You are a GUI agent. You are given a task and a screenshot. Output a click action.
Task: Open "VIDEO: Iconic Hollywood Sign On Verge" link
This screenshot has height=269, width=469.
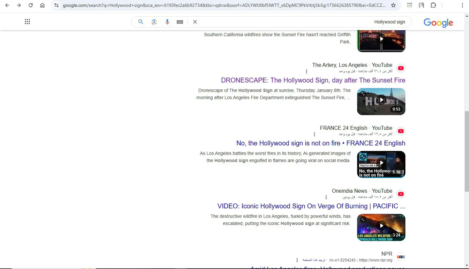tap(311, 206)
